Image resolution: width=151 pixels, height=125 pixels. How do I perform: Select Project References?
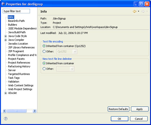[19, 63]
